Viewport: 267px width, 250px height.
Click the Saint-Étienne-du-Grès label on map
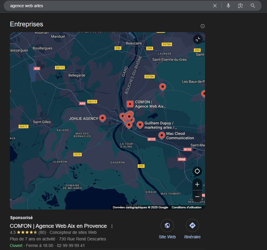point(169,60)
